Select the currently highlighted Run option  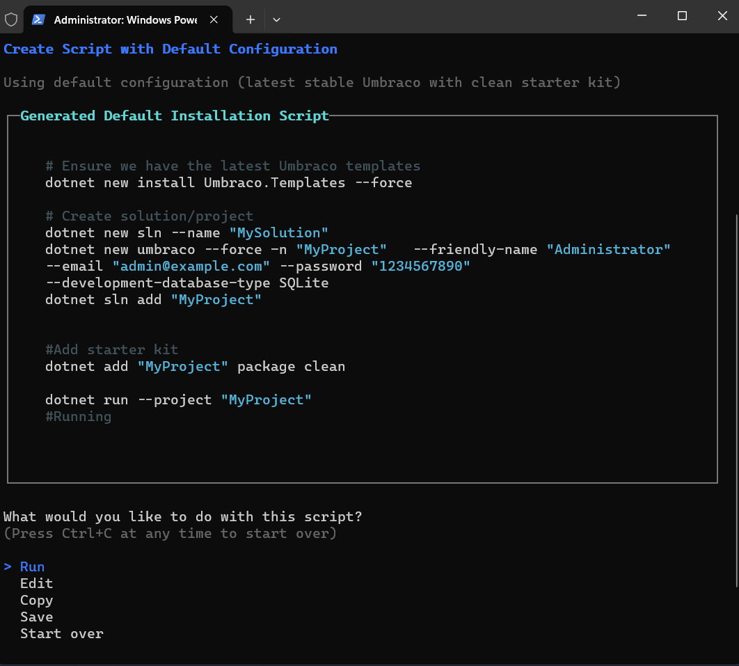tap(32, 566)
